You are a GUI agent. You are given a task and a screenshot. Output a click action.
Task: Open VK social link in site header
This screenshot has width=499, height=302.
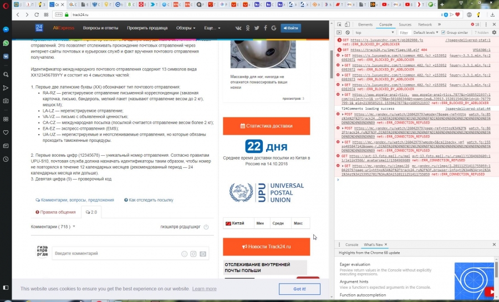tap(238, 28)
